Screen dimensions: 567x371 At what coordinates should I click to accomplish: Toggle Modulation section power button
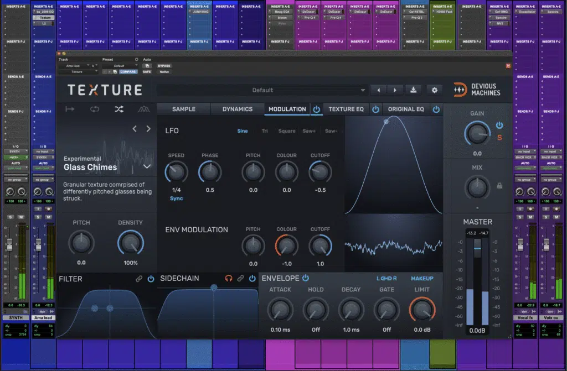(x=316, y=109)
